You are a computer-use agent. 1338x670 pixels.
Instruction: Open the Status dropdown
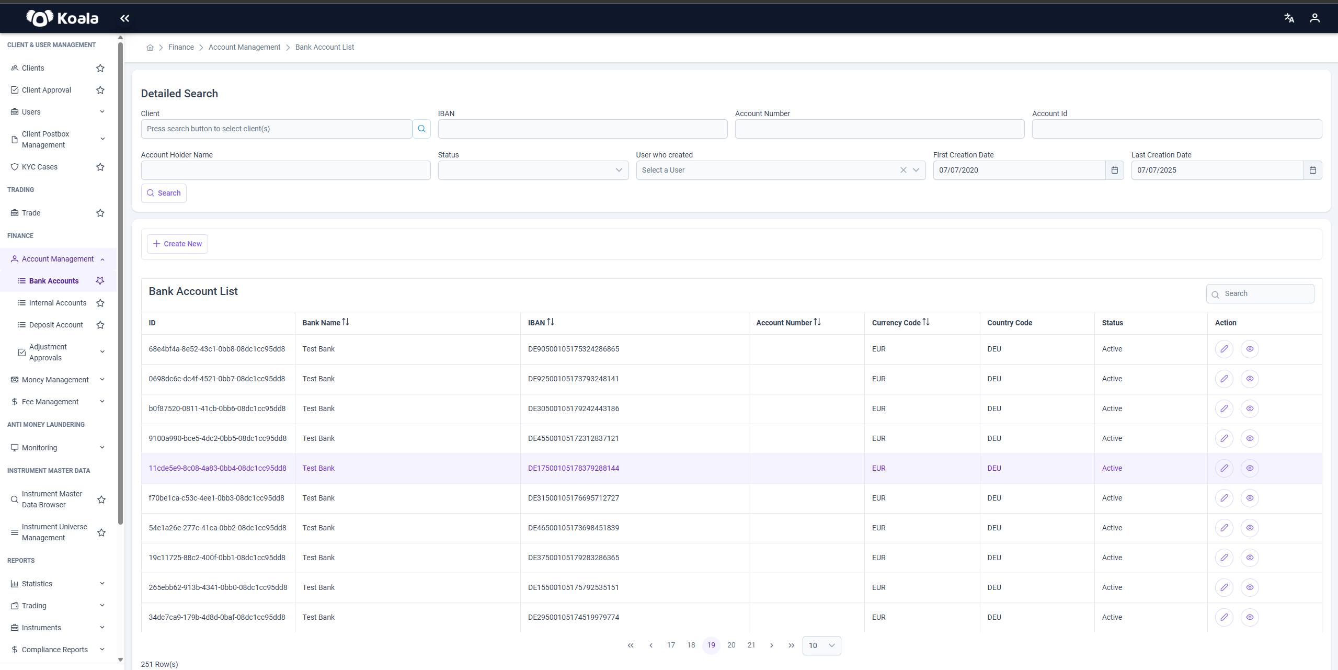pos(533,170)
